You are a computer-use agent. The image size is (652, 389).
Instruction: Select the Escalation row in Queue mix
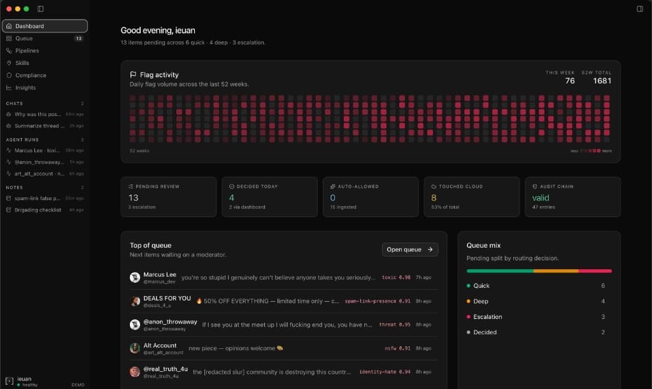[x=539, y=316]
